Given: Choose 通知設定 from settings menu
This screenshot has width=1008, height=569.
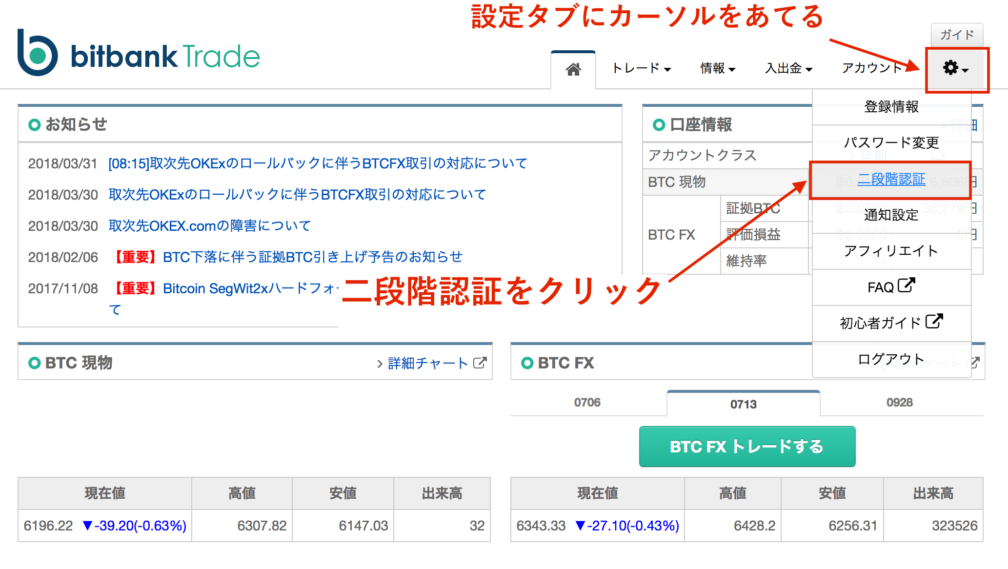Looking at the screenshot, I should point(891,215).
